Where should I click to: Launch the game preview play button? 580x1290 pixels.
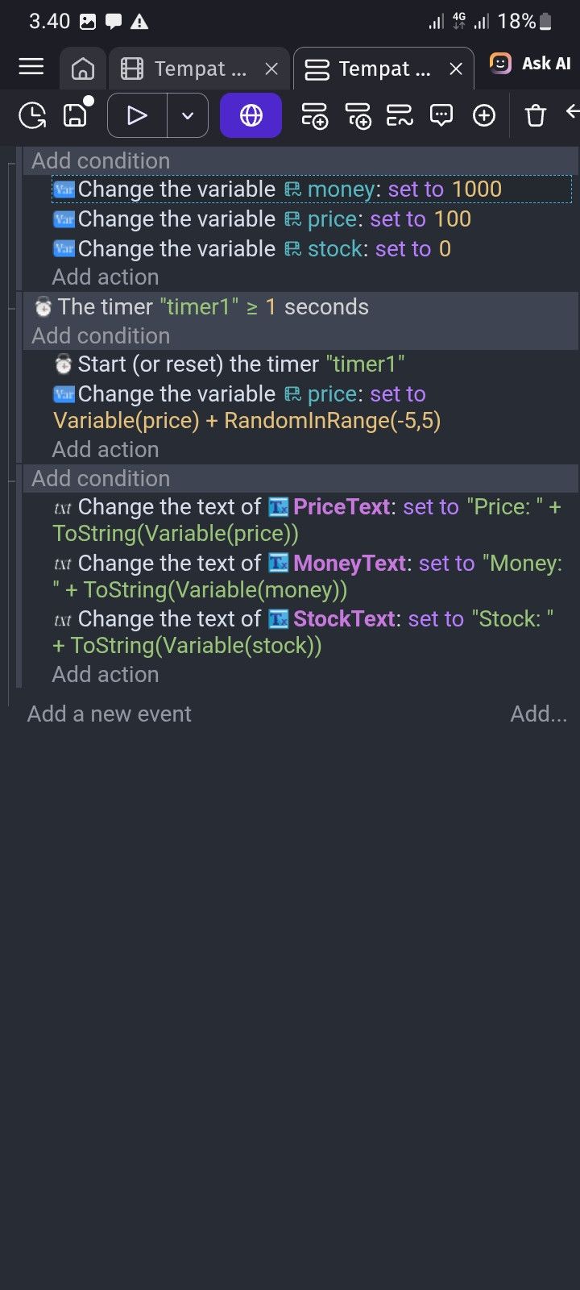click(x=138, y=115)
